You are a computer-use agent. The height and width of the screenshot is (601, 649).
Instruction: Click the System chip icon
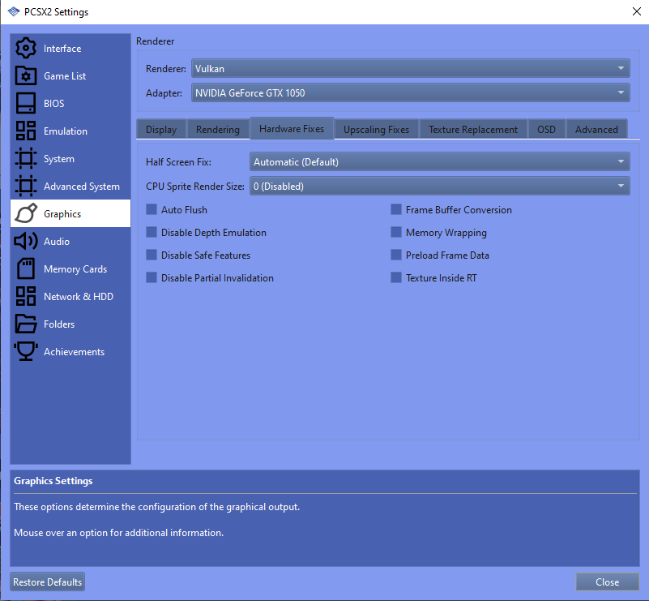coord(26,159)
